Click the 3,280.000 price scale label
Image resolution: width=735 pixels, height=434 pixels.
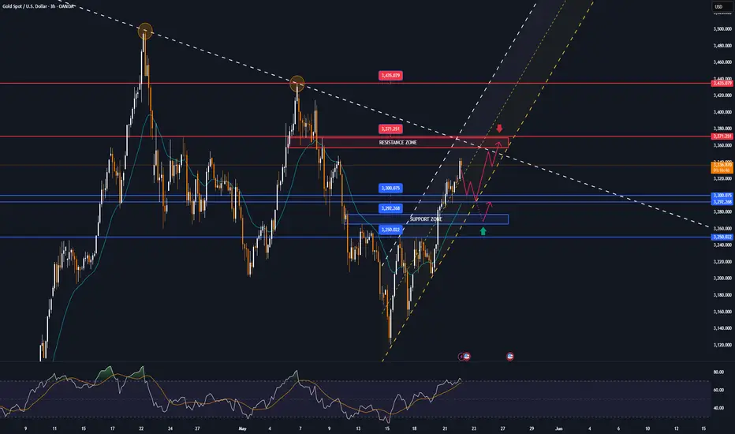pyautogui.click(x=722, y=212)
